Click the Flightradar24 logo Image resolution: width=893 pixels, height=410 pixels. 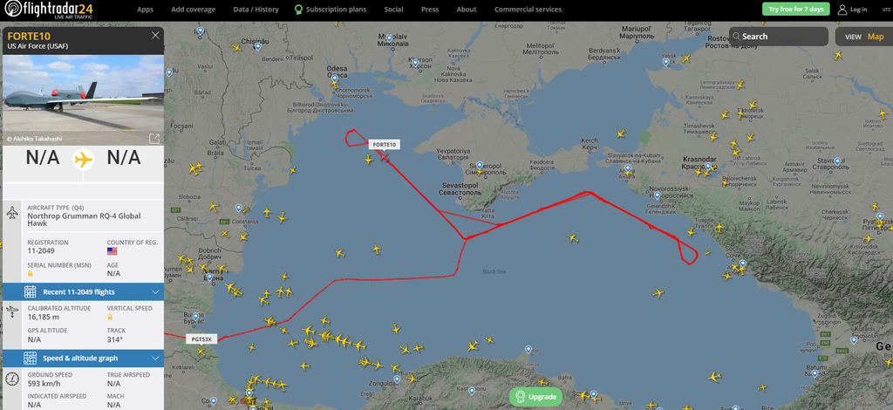49,10
